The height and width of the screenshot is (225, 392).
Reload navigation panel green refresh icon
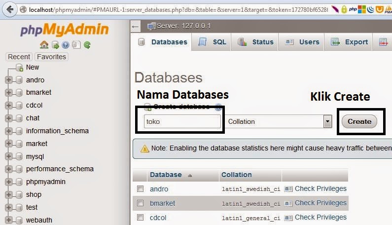tap(87, 45)
